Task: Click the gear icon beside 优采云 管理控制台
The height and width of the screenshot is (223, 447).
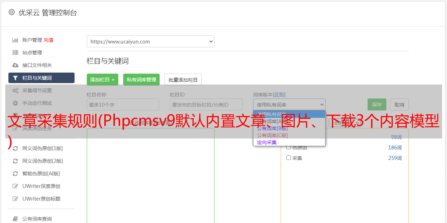Action: 12,12
